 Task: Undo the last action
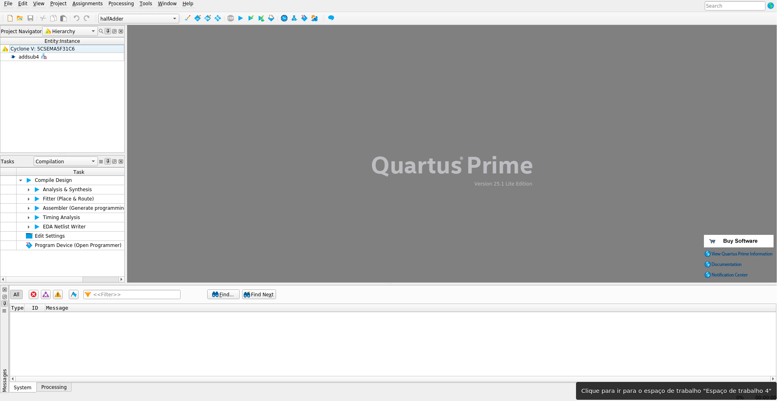77,18
